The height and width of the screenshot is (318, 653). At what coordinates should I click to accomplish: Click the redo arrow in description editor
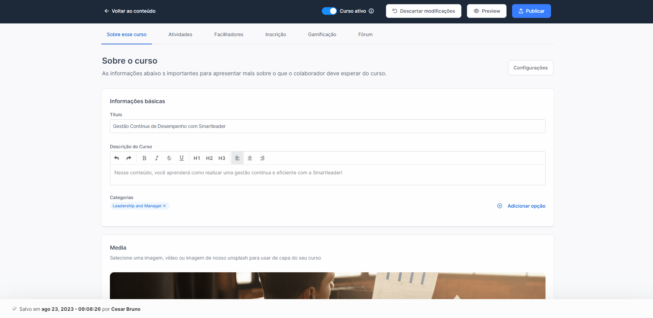[129, 158]
